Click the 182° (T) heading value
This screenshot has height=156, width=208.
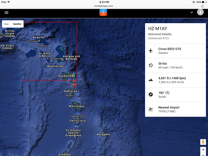pyautogui.click(x=164, y=93)
